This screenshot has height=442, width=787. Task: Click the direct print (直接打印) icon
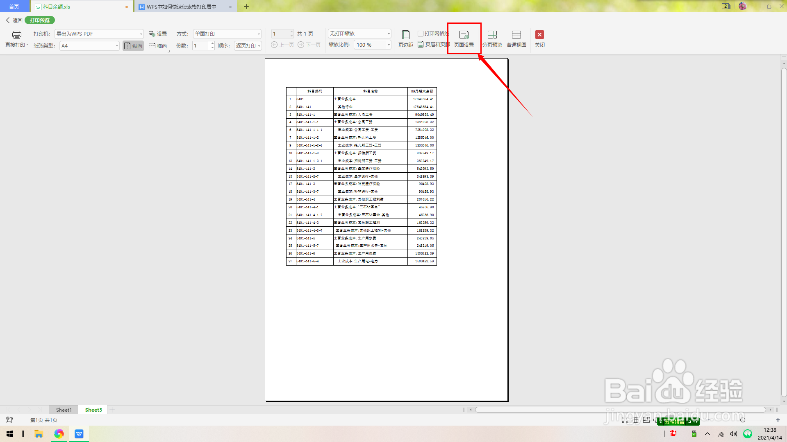tap(16, 35)
